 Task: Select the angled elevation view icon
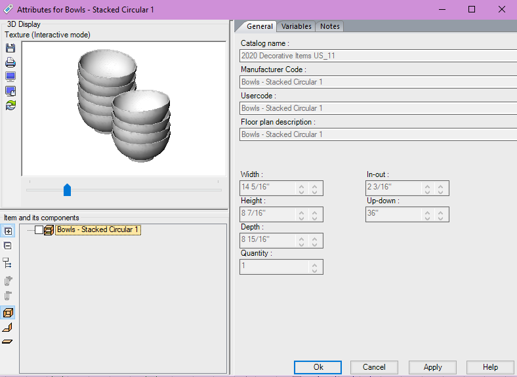coord(7,327)
